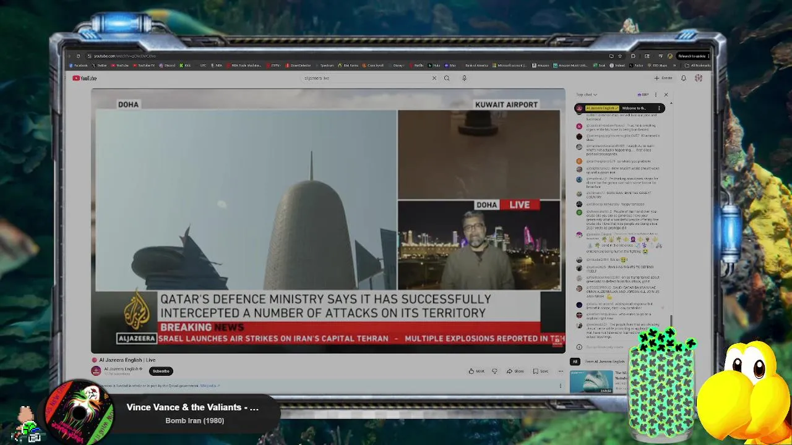
Task: Open the Netflix bookmark
Action: pyautogui.click(x=416, y=66)
